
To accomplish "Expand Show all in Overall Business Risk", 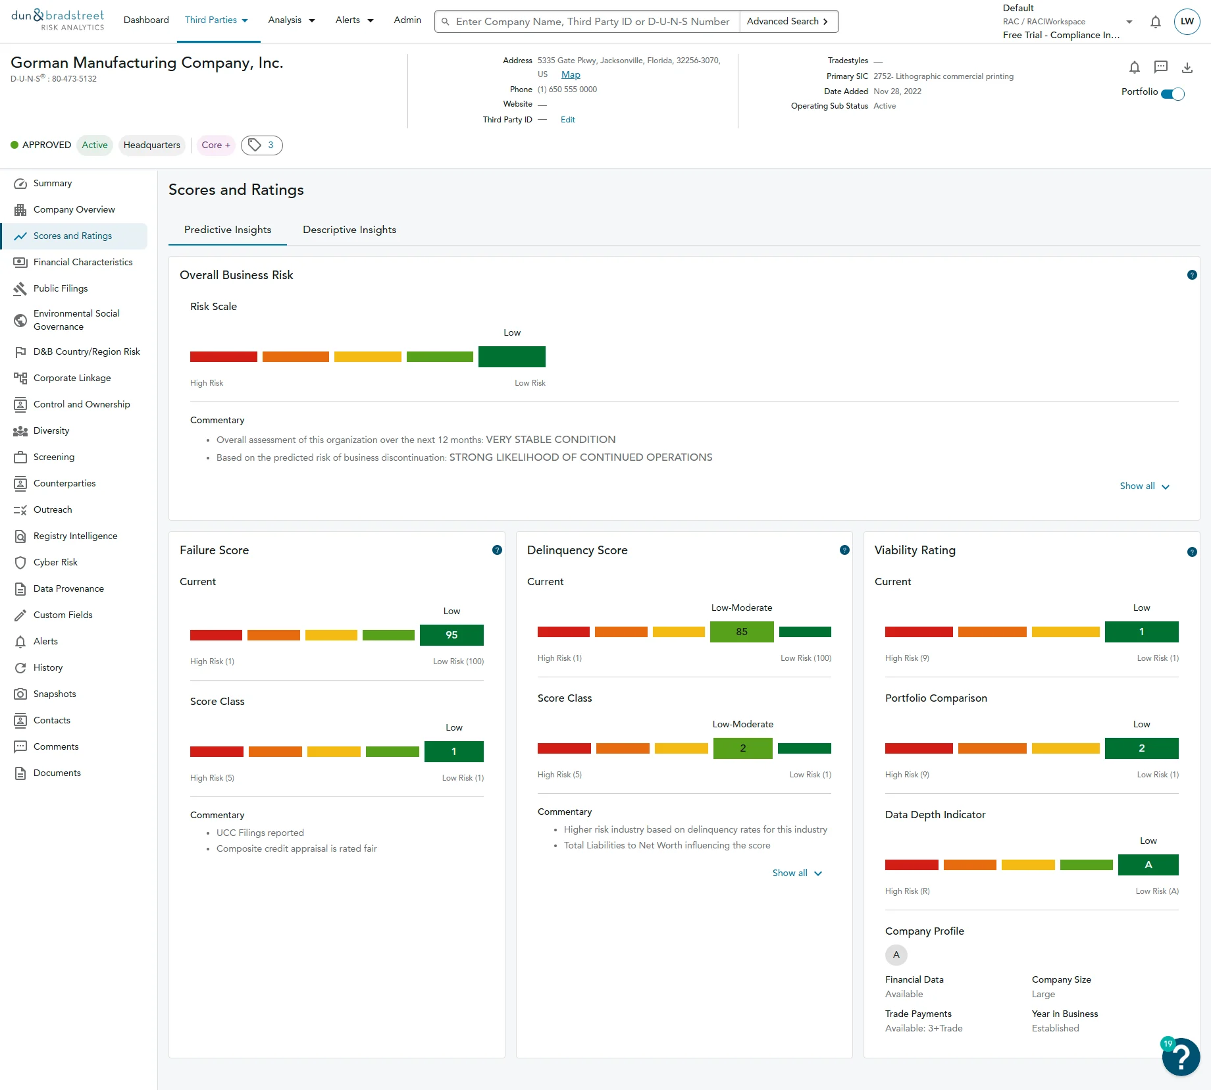I will [x=1145, y=486].
